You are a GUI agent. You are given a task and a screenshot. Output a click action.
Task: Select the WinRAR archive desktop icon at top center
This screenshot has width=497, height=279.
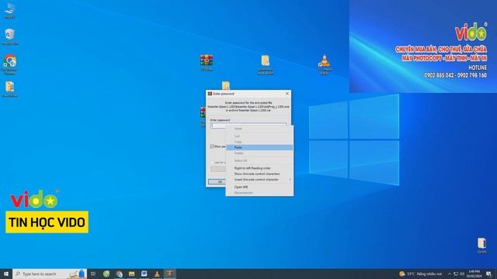tap(207, 62)
